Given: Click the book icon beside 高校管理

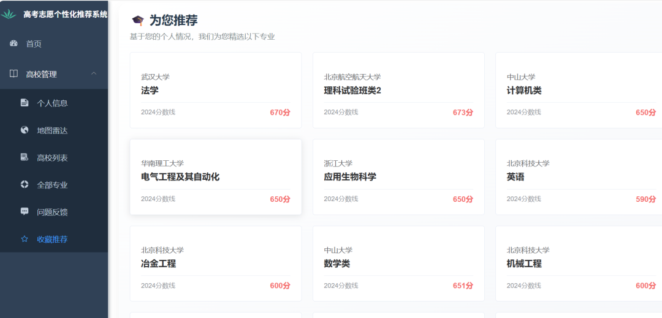Looking at the screenshot, I should pos(13,74).
